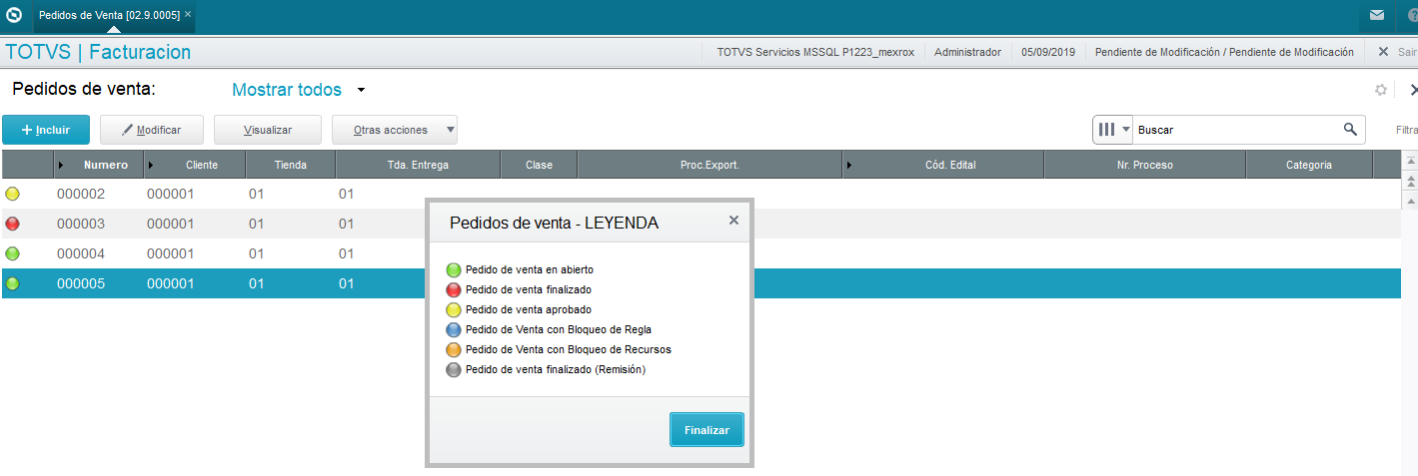Viewport: 1418px width, 476px height.
Task: Click 'Pedidos de venta - LEYENDA' dialog title
Action: (x=554, y=223)
